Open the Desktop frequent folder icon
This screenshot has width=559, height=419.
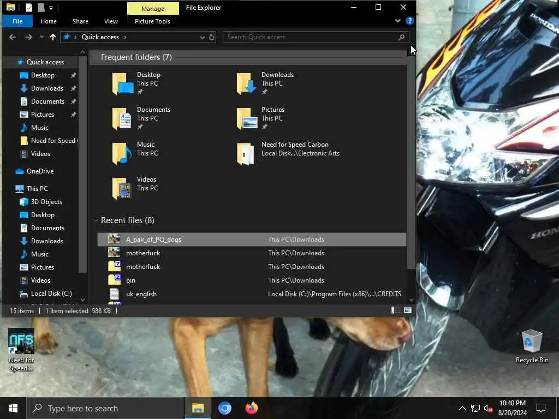click(x=123, y=83)
